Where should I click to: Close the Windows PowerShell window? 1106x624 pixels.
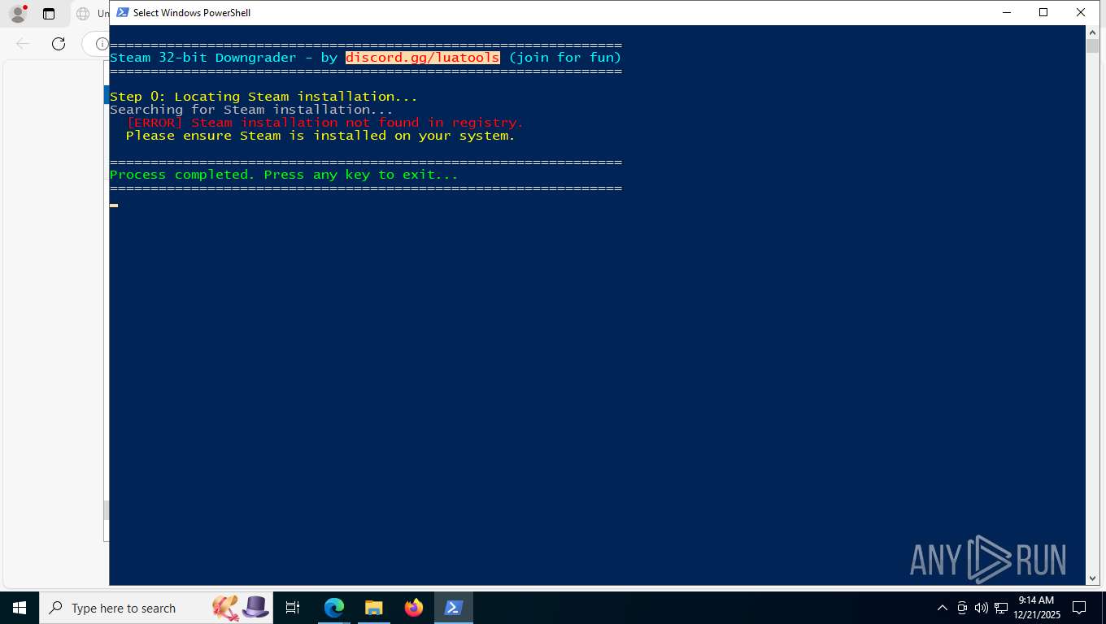pos(1081,12)
